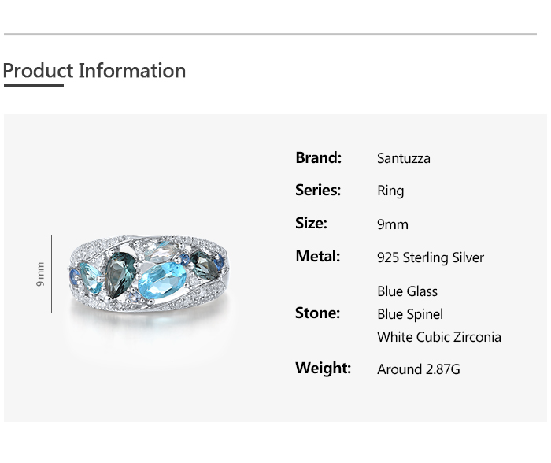Image resolution: width=551 pixels, height=463 pixels.
Task: Click the Metal: label
Action: 318,257
